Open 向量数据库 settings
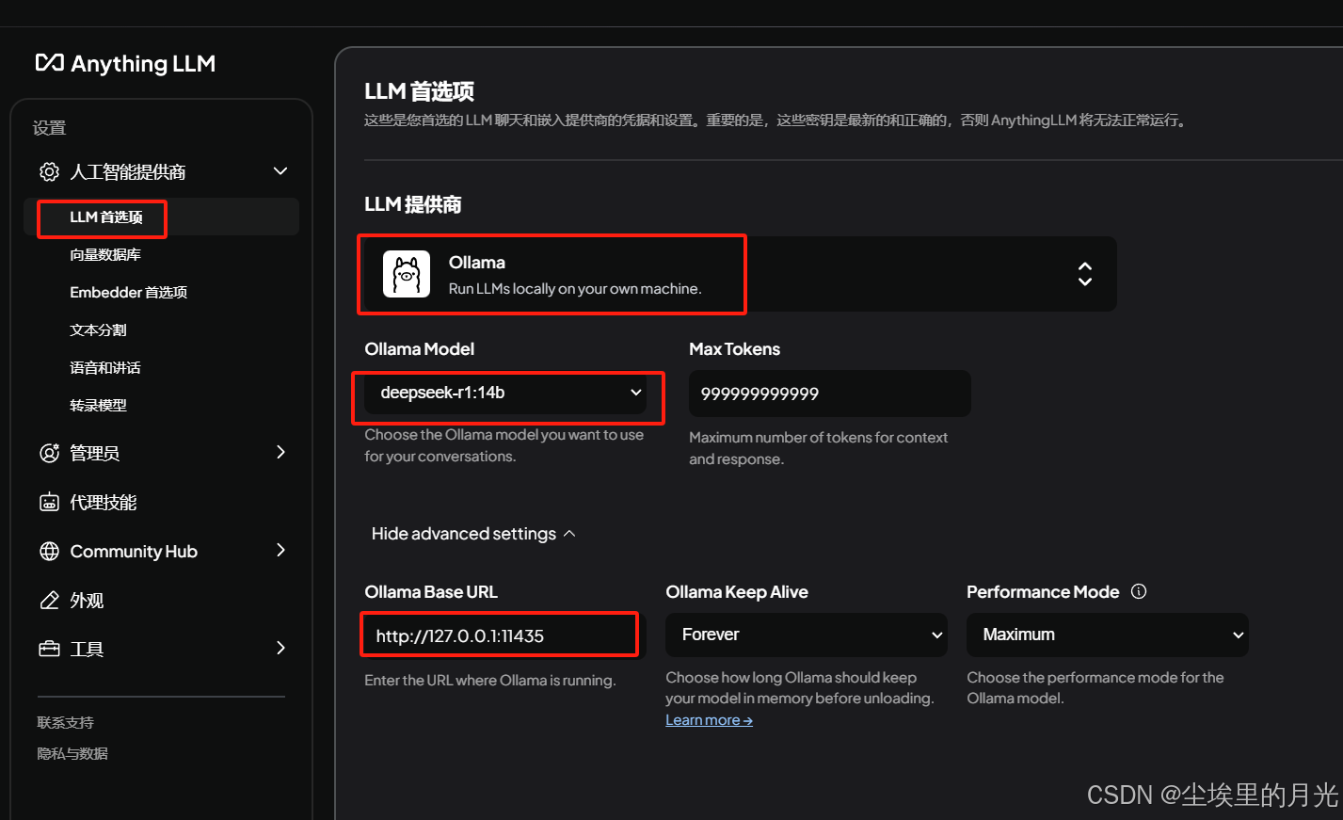 click(105, 254)
